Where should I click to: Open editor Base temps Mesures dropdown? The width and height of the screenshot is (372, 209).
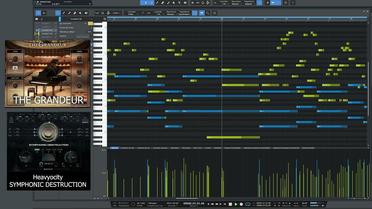point(171,13)
